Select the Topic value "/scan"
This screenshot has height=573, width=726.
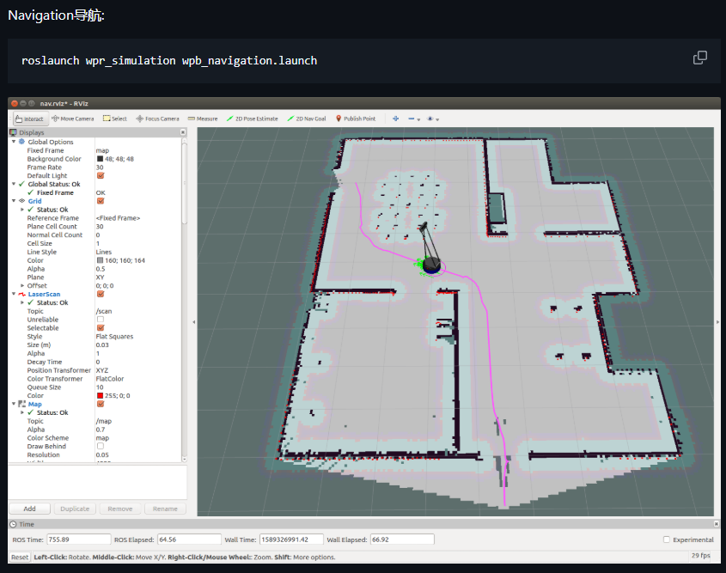coord(104,311)
